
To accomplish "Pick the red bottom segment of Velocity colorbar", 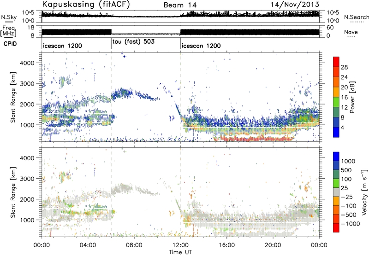I will pos(336,228).
